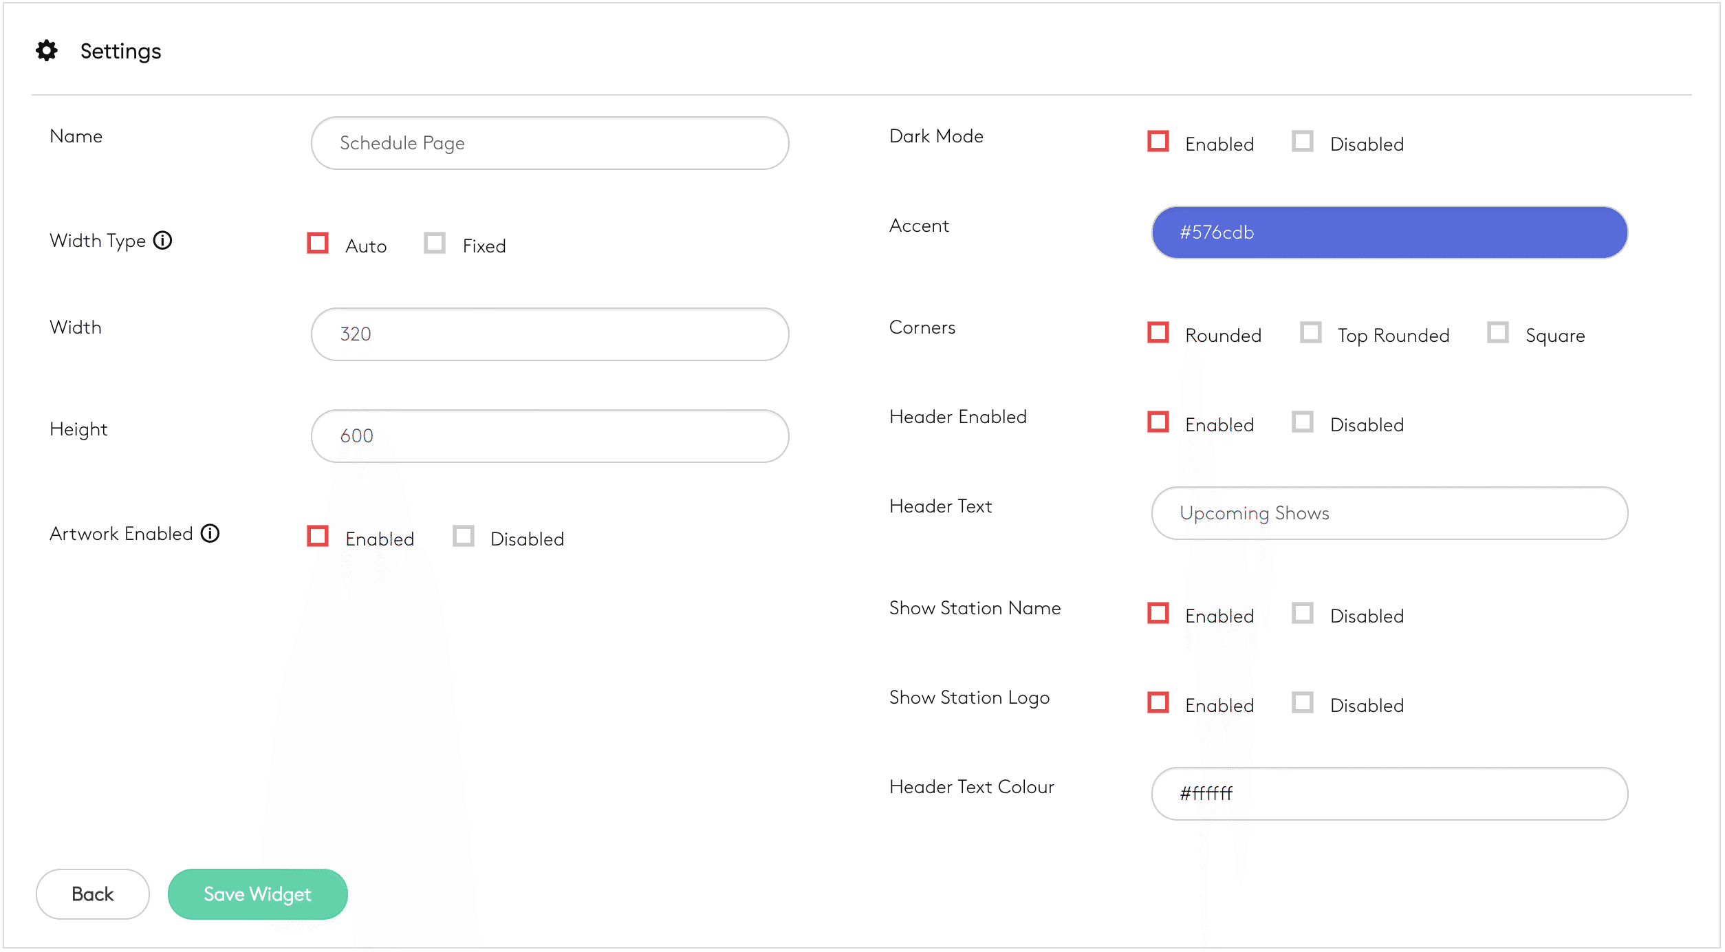Select the Fixed width type option
Viewport: 1725px width, 952px height.
click(435, 243)
